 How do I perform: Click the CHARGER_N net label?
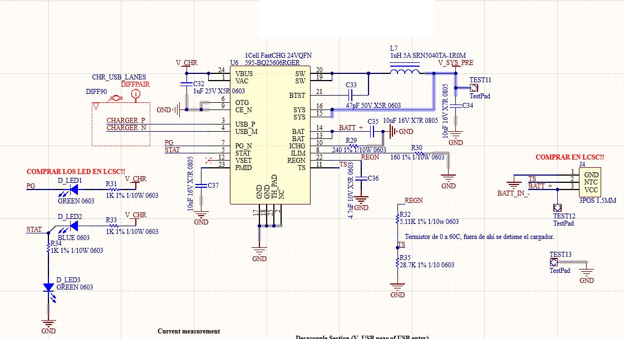click(x=126, y=128)
